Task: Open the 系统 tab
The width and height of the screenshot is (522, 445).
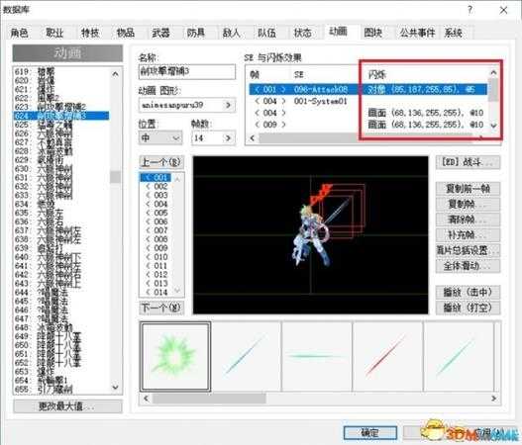Action: pos(454,33)
